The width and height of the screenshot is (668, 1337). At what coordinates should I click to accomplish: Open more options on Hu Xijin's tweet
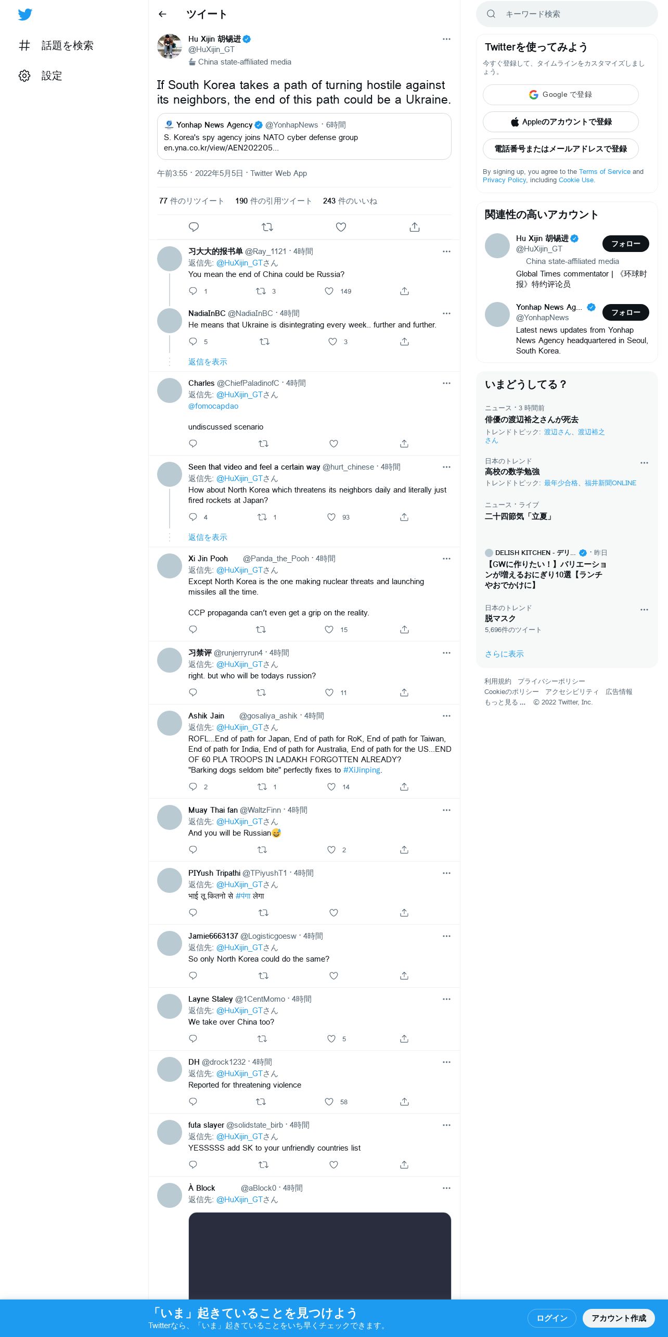pos(446,39)
